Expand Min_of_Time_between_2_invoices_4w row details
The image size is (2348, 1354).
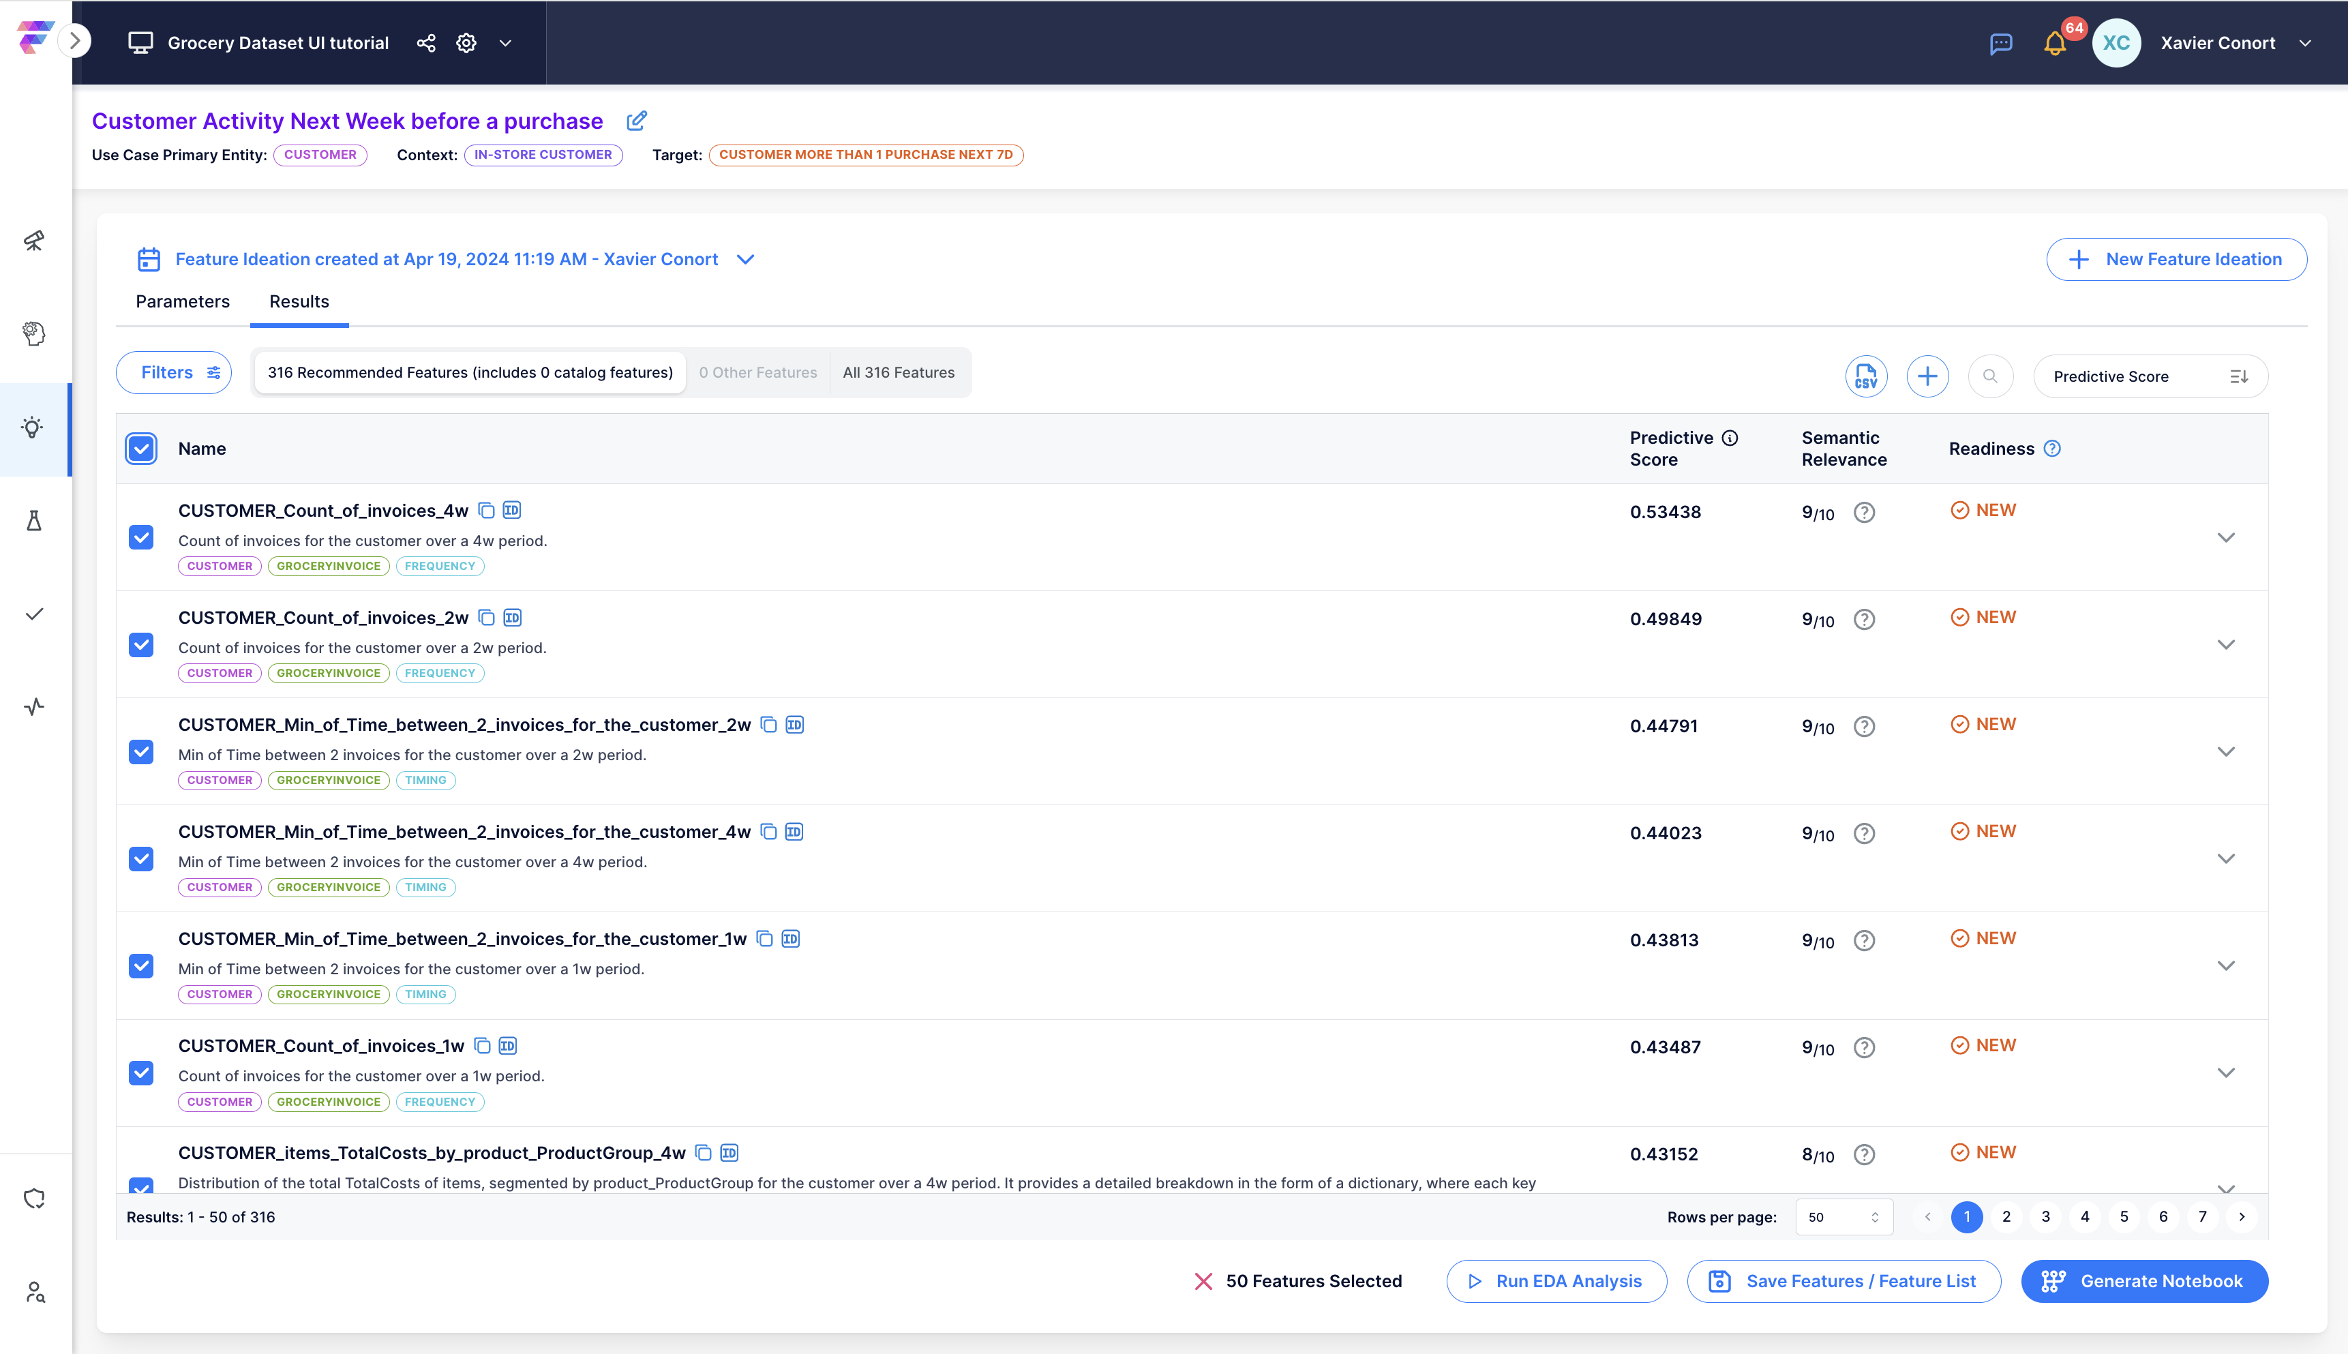coord(2225,858)
